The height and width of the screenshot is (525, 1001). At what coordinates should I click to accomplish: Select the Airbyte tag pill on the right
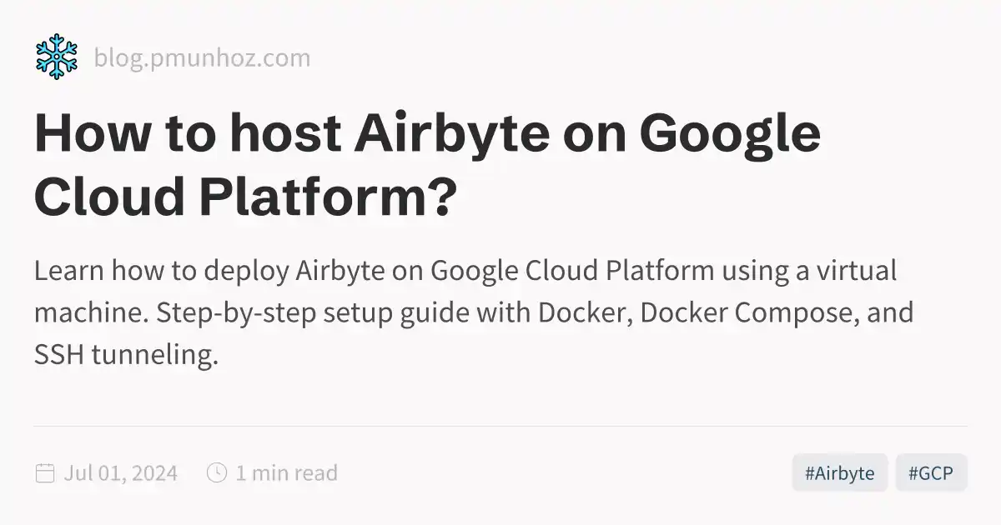[x=839, y=472]
